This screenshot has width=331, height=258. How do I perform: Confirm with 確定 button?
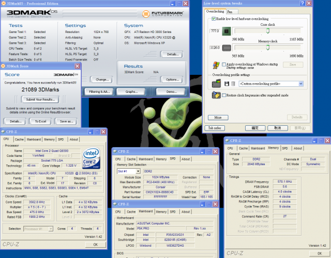[255, 128]
